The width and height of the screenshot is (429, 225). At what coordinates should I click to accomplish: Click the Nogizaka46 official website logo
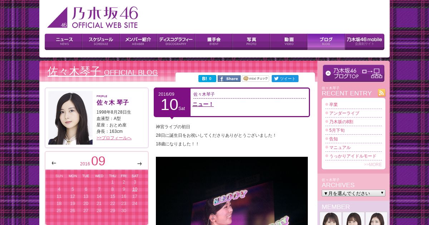pyautogui.click(x=92, y=17)
